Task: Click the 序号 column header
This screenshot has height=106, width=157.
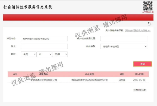Action: (x=15, y=74)
